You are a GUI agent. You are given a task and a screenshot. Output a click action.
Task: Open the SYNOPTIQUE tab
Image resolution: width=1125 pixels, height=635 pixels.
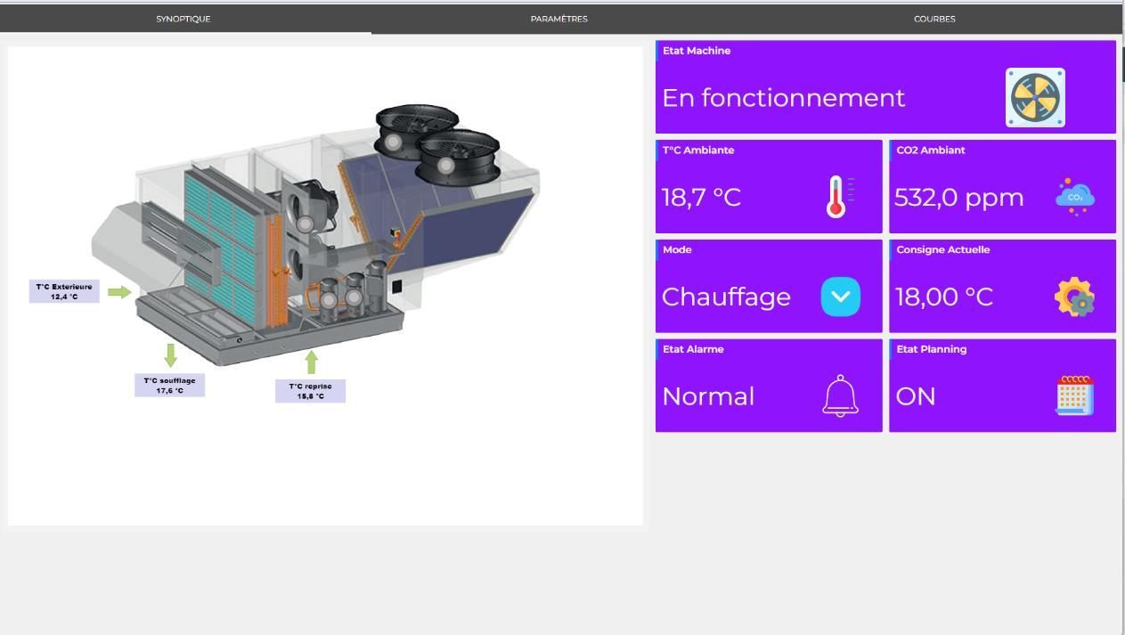pos(183,19)
